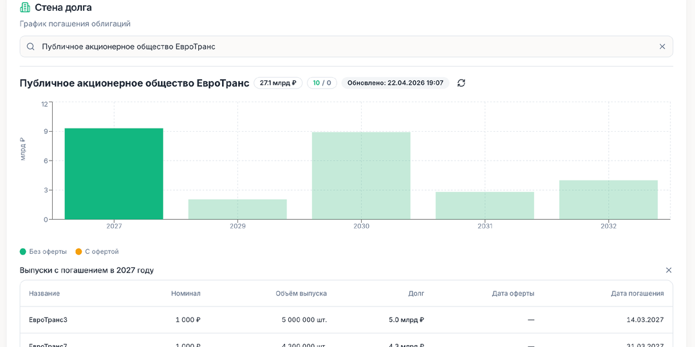This screenshot has height=347, width=695.
Task: Select the 2027 bar in the chart
Action: coord(114,173)
